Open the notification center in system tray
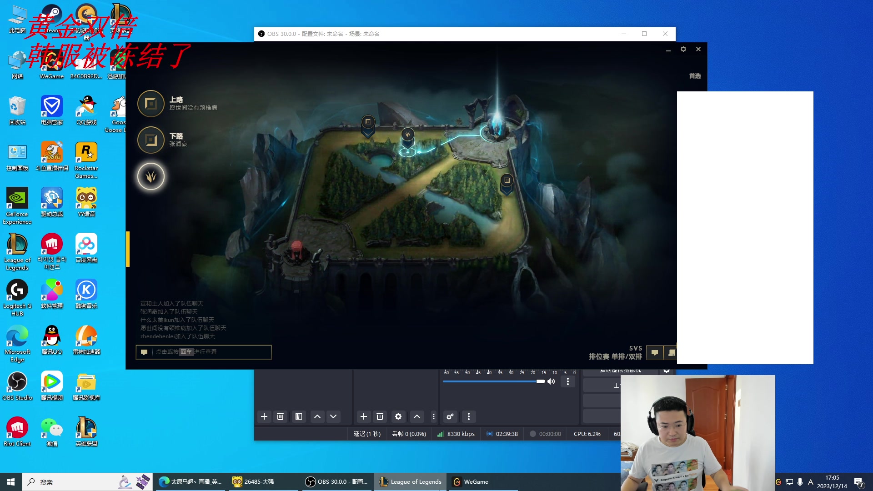This screenshot has height=491, width=873. click(x=859, y=482)
